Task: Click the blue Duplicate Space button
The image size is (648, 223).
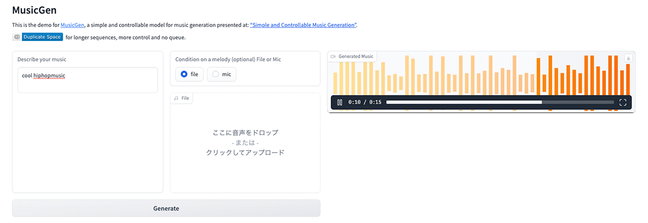Action: tap(43, 37)
